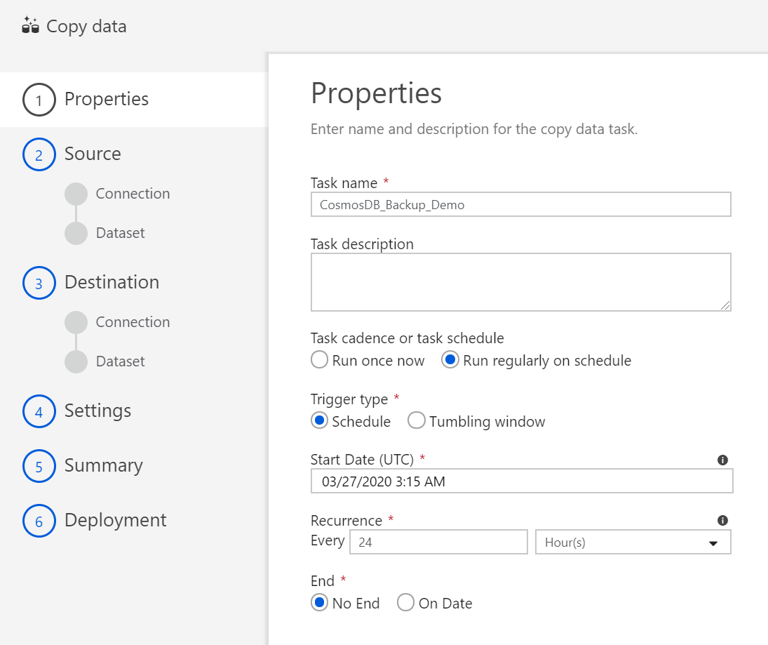Go to the Properties step
The image size is (768, 645).
coord(107,99)
